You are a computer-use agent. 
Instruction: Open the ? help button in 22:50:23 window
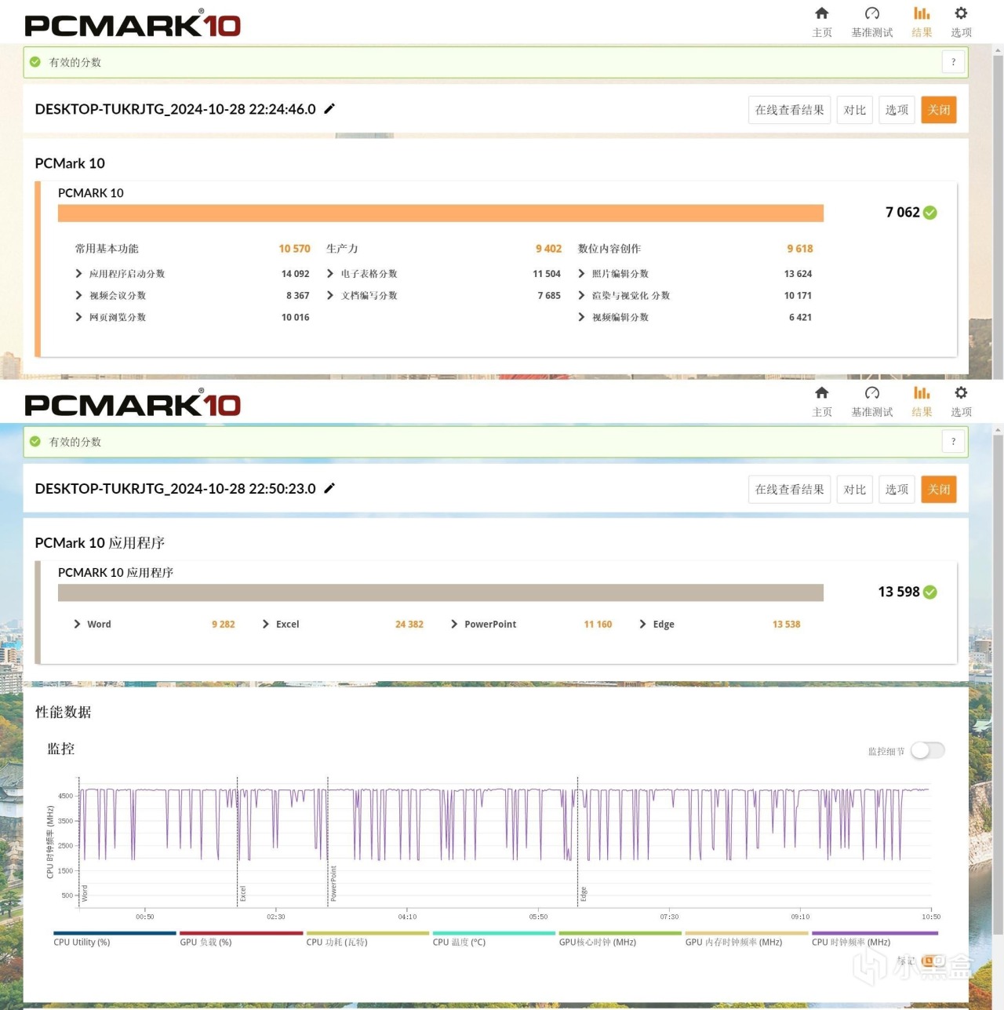(953, 442)
